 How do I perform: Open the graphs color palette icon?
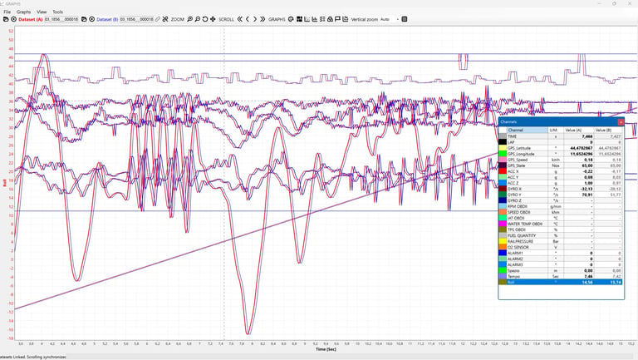point(291,19)
